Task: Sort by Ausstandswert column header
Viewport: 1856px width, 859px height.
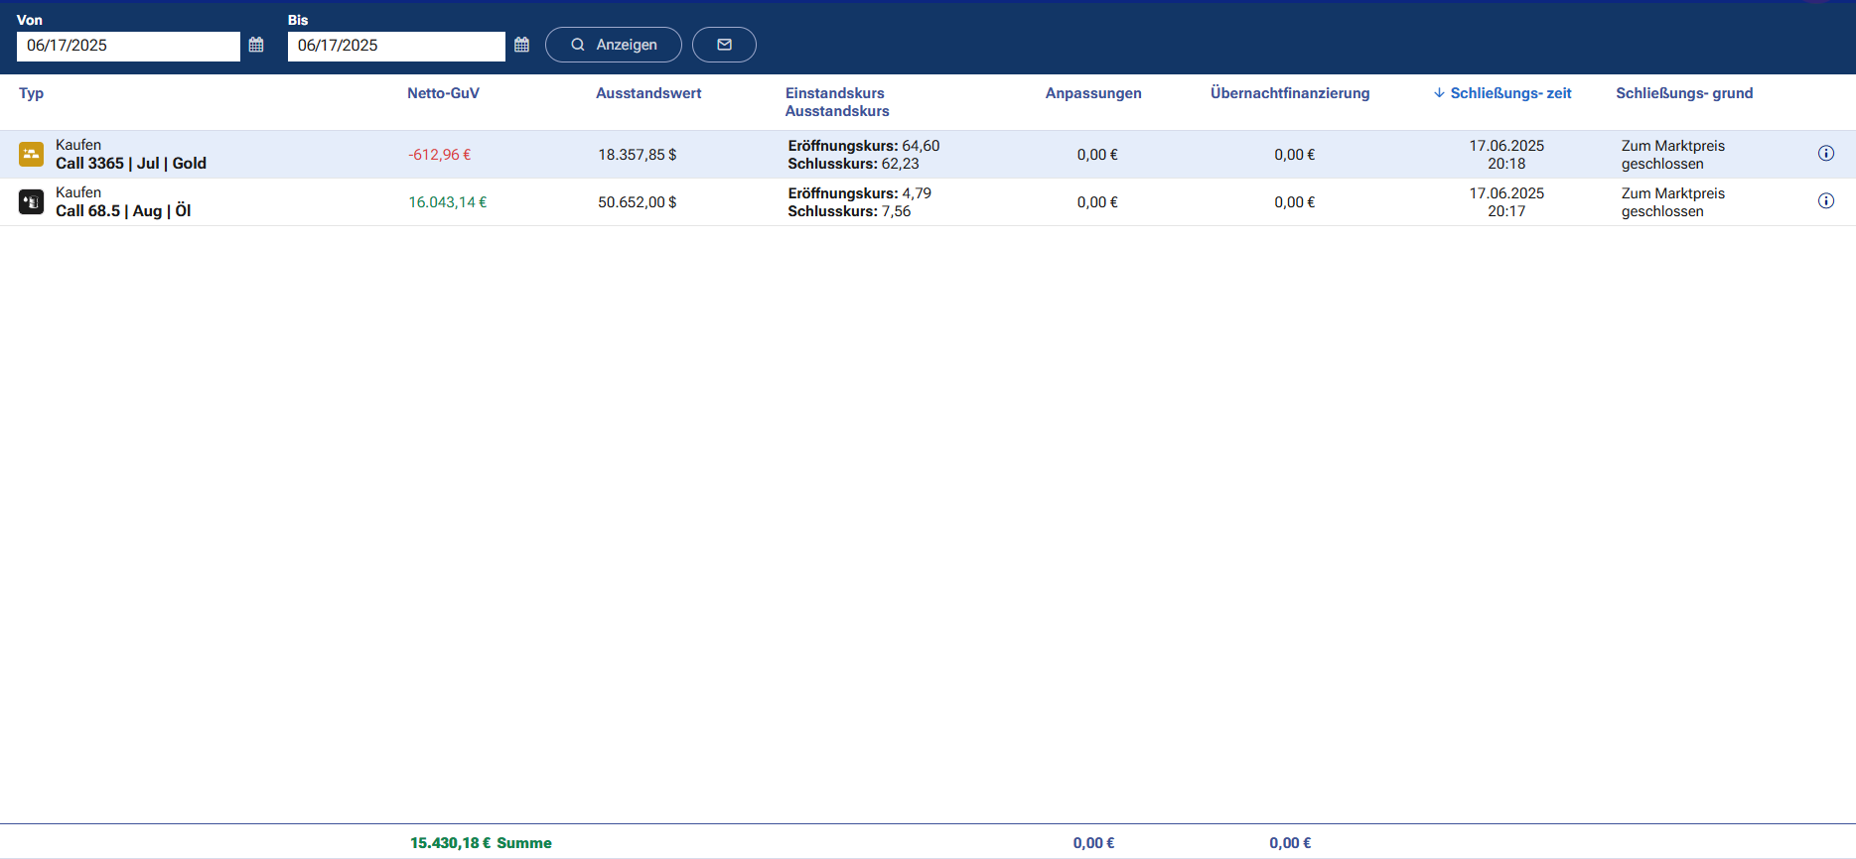Action: [x=648, y=93]
